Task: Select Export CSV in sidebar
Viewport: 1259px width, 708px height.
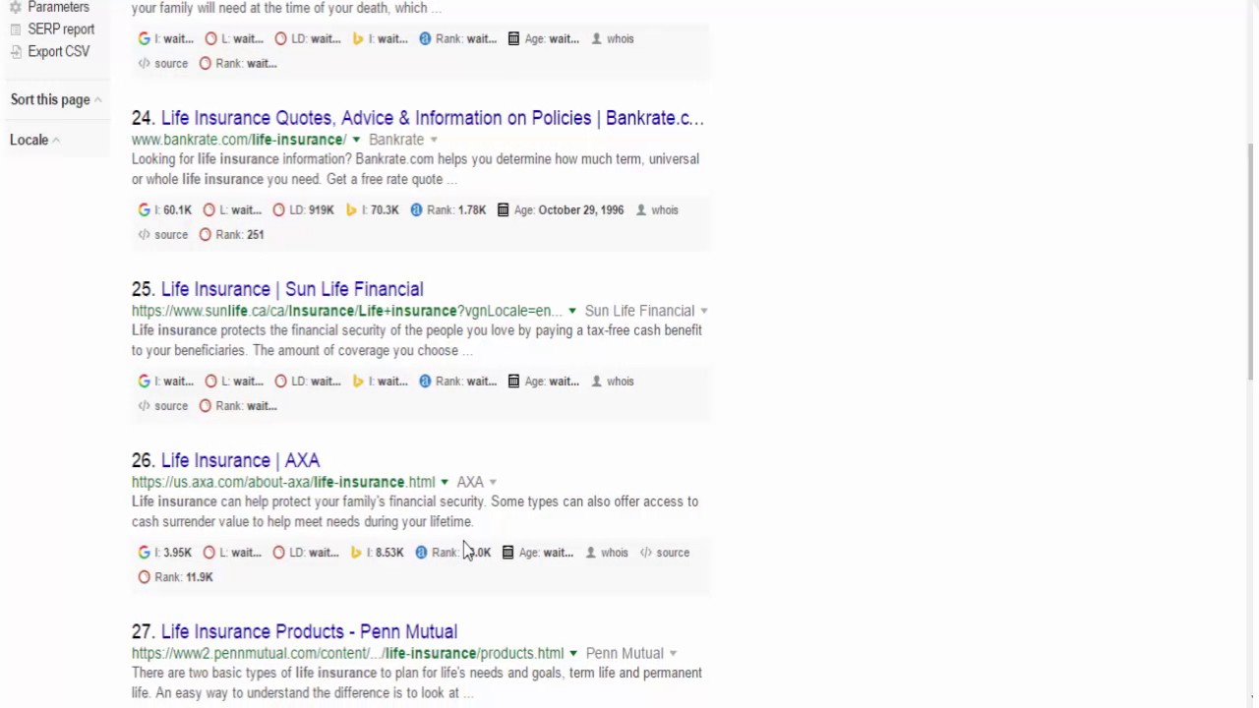Action: 58,51
